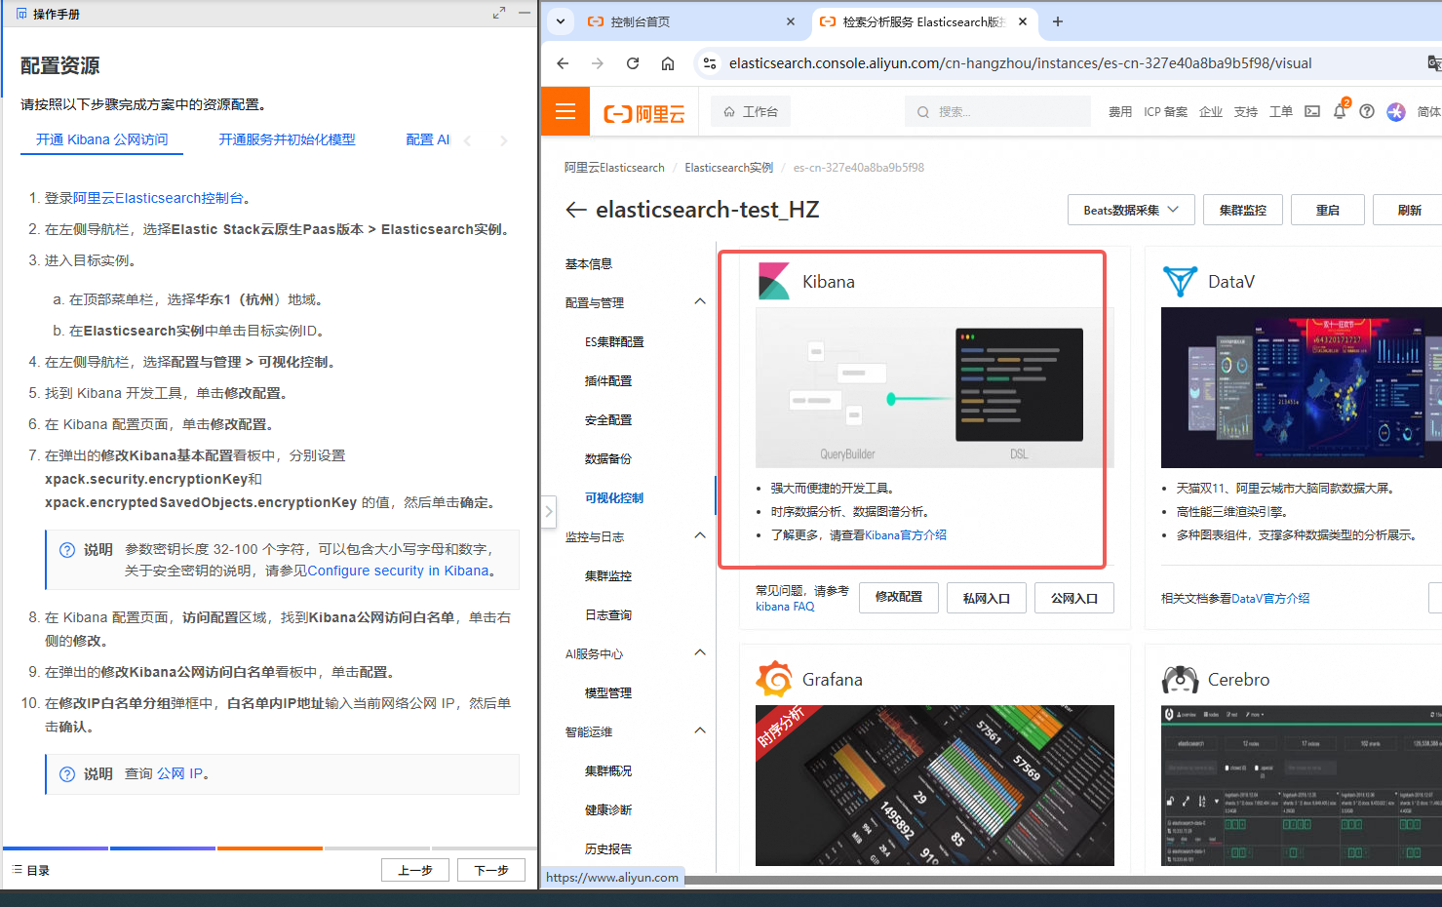
Task: Click the 集群监控 header button
Action: [1243, 210]
